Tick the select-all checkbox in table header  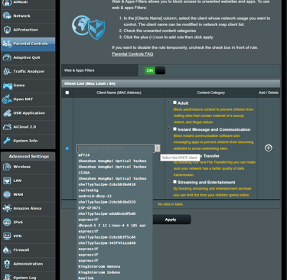click(x=67, y=93)
